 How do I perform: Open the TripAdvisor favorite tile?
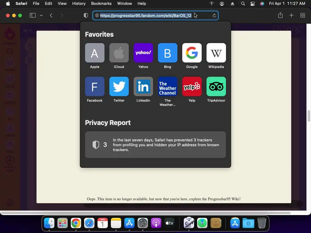pos(216,86)
